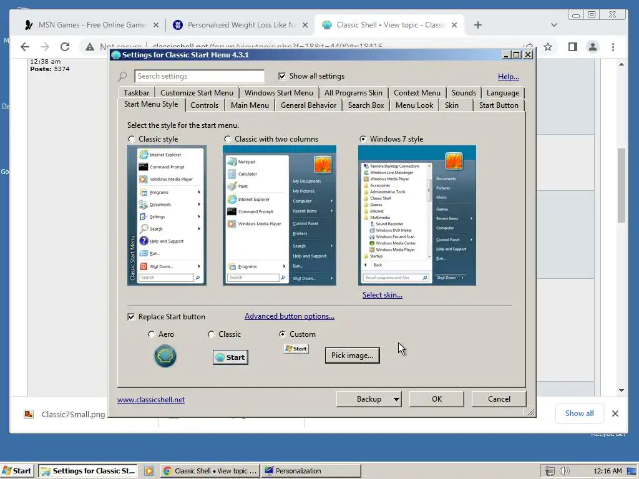639x479 pixels.
Task: Choose the Aero start button option
Action: pyautogui.click(x=152, y=334)
